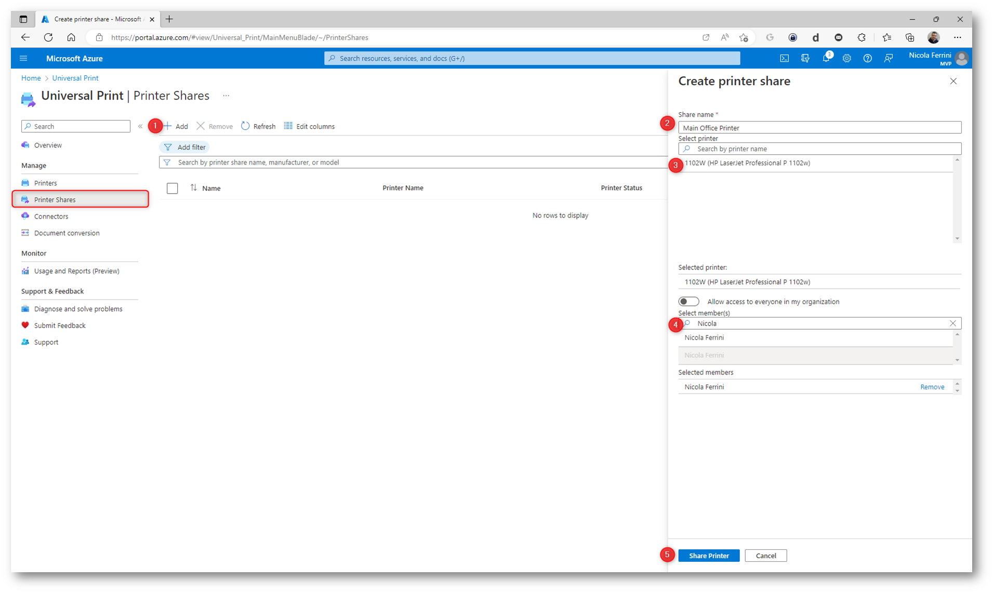Click the disabled Remove toolbar item
This screenshot has width=994, height=594.
(215, 126)
